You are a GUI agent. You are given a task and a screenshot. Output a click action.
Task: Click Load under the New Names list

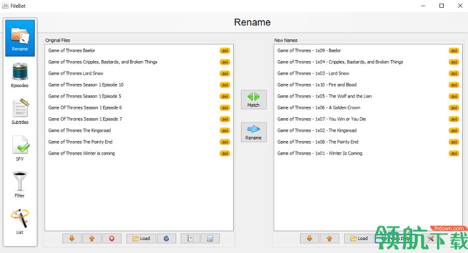[359, 238]
